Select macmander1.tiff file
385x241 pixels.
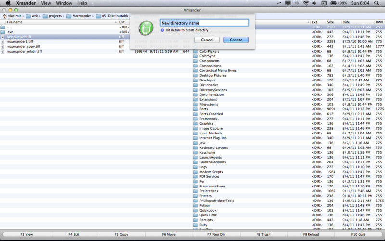pyautogui.click(x=65, y=41)
